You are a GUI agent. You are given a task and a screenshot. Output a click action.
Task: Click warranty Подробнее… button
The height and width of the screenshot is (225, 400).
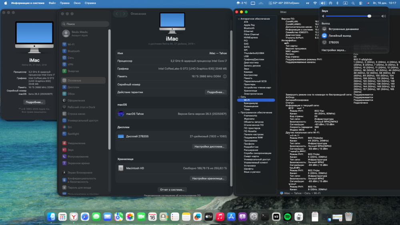[x=216, y=92]
